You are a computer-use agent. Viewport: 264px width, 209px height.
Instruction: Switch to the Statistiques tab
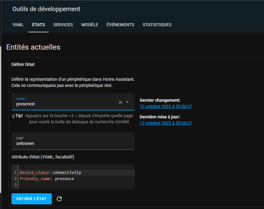157,25
